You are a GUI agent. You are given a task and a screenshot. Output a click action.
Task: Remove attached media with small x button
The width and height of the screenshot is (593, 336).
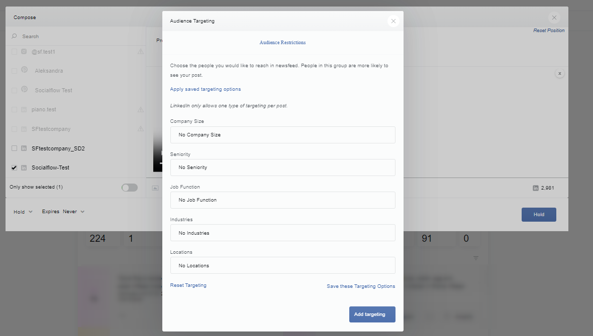click(x=560, y=74)
